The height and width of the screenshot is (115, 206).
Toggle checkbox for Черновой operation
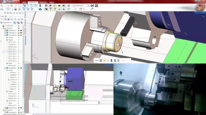click(19, 33)
